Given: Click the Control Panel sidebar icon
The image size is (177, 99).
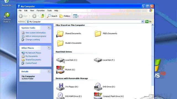Looking at the screenshot, I should (23, 63).
